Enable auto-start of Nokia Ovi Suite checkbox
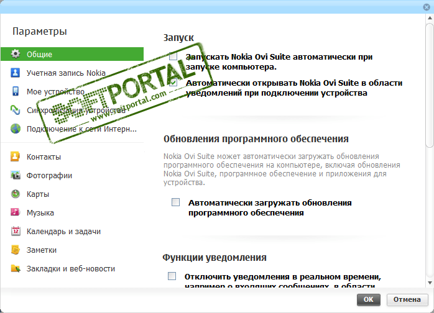434x313 pixels. click(x=173, y=56)
